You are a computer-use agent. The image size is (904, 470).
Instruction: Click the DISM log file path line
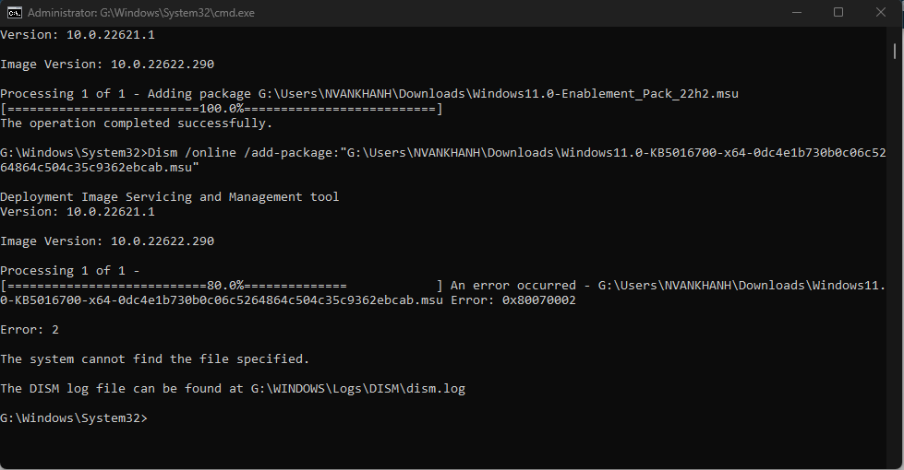click(233, 388)
